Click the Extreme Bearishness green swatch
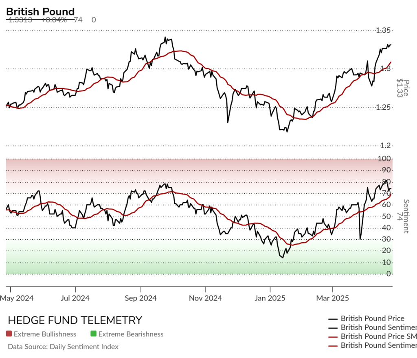 [x=93, y=334]
